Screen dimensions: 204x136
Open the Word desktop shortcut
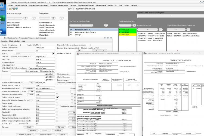click(2, 31)
